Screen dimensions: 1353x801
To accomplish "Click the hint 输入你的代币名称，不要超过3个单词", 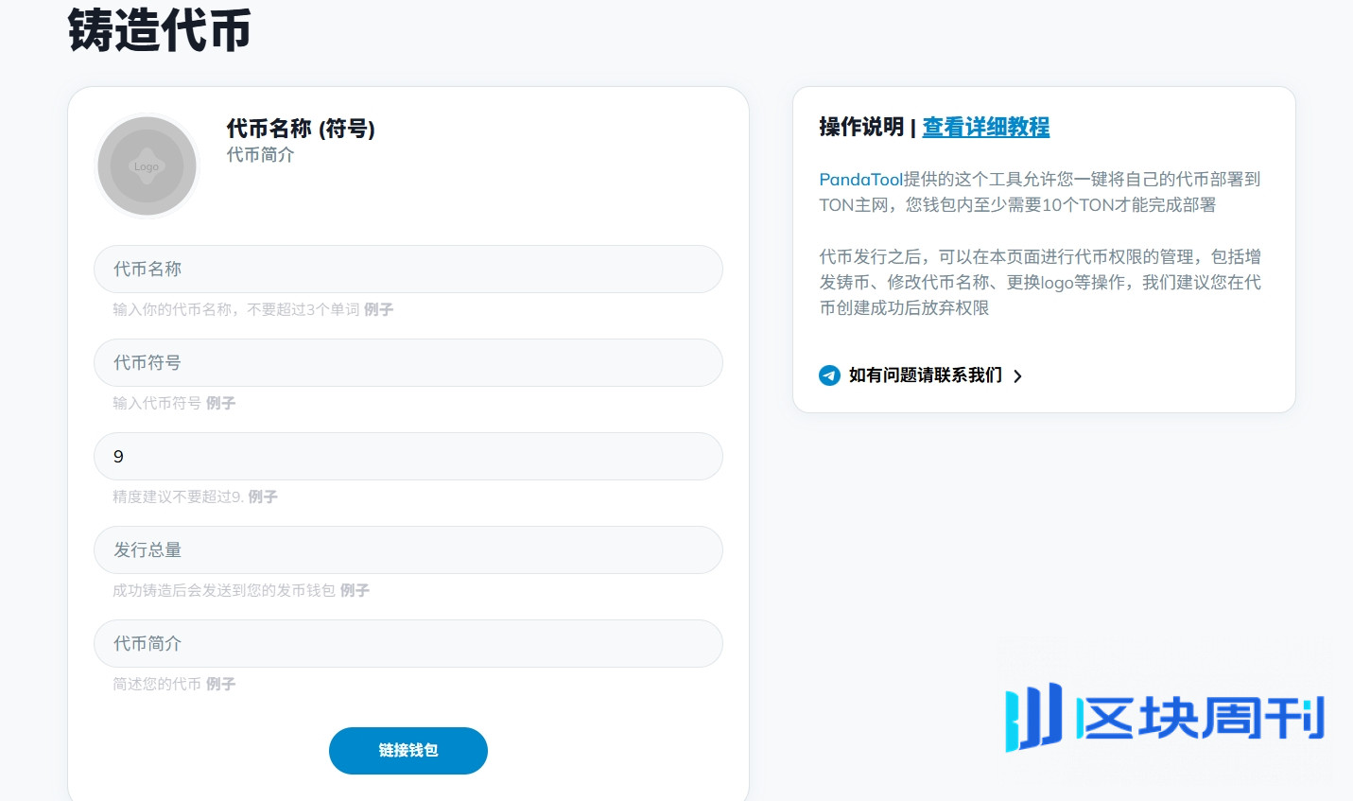I will pyautogui.click(x=236, y=309).
